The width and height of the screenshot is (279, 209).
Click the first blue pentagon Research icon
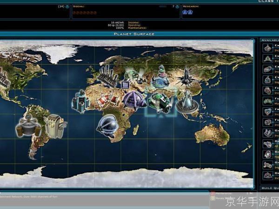[x=185, y=12]
